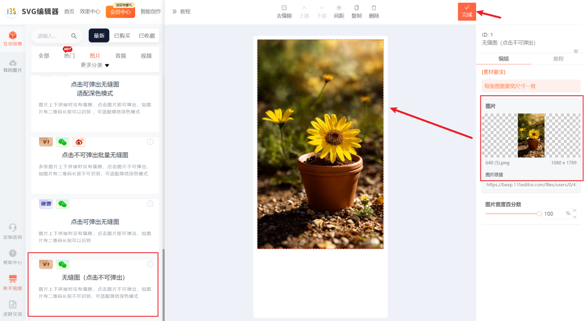Open 智能创作 in the top navigation

pos(151,12)
